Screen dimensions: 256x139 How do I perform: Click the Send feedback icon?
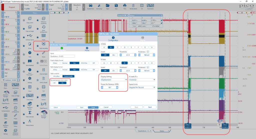(30, 62)
